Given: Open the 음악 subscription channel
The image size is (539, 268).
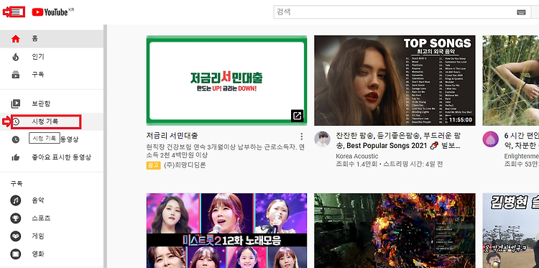Looking at the screenshot, I should coord(52,200).
